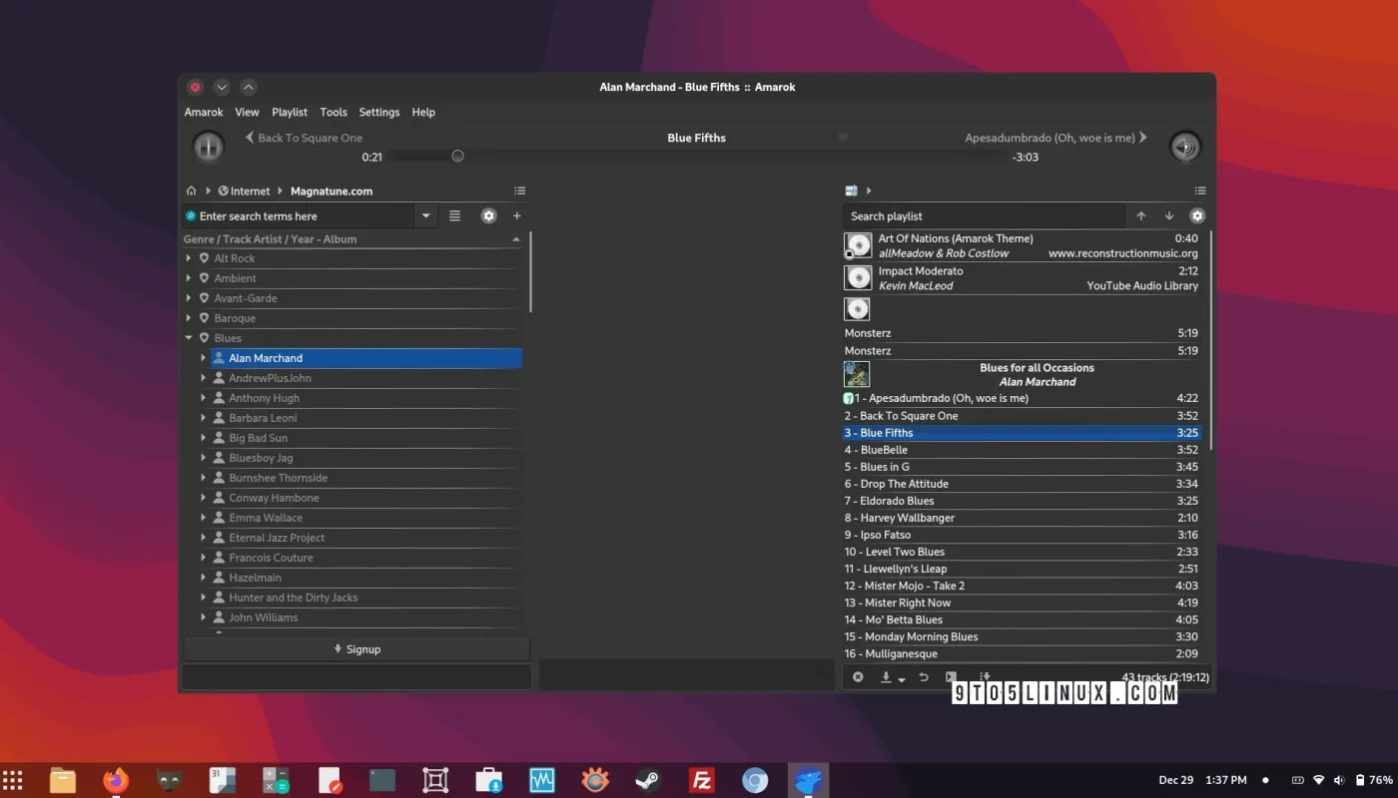This screenshot has width=1398, height=798.
Task: Open the Tools menu
Action: tap(334, 112)
